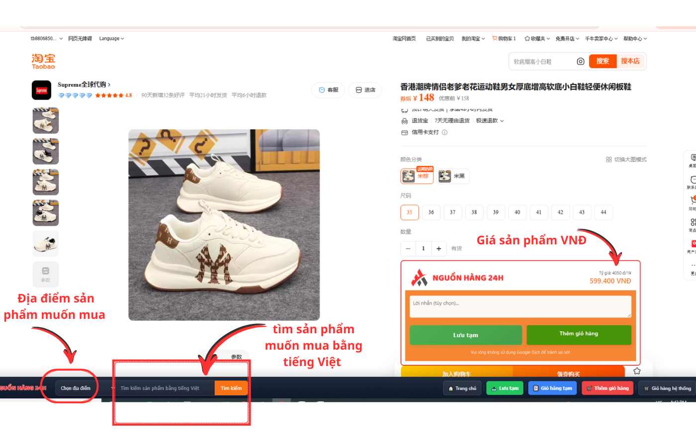Image resolution: width=696 pixels, height=447 pixels.
Task: Choose shoe size 42
Action: pos(560,212)
